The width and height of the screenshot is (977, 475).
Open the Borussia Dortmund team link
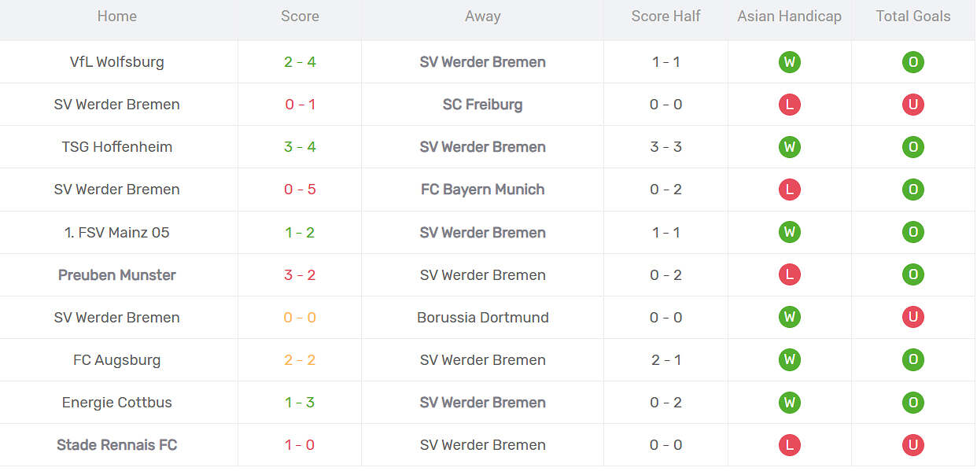(x=482, y=318)
